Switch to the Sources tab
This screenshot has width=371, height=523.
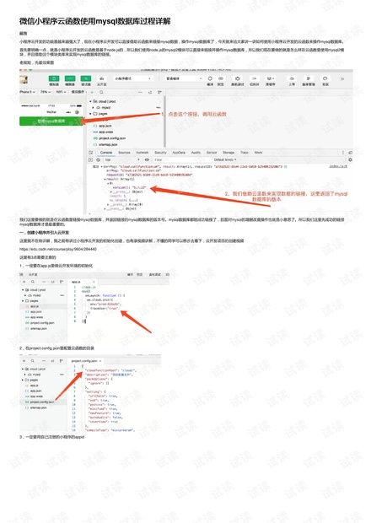click(x=124, y=153)
